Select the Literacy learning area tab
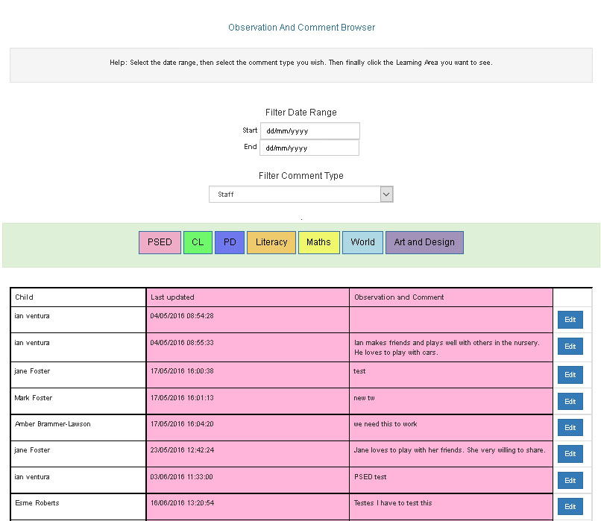This screenshot has height=521, width=601. click(x=271, y=242)
